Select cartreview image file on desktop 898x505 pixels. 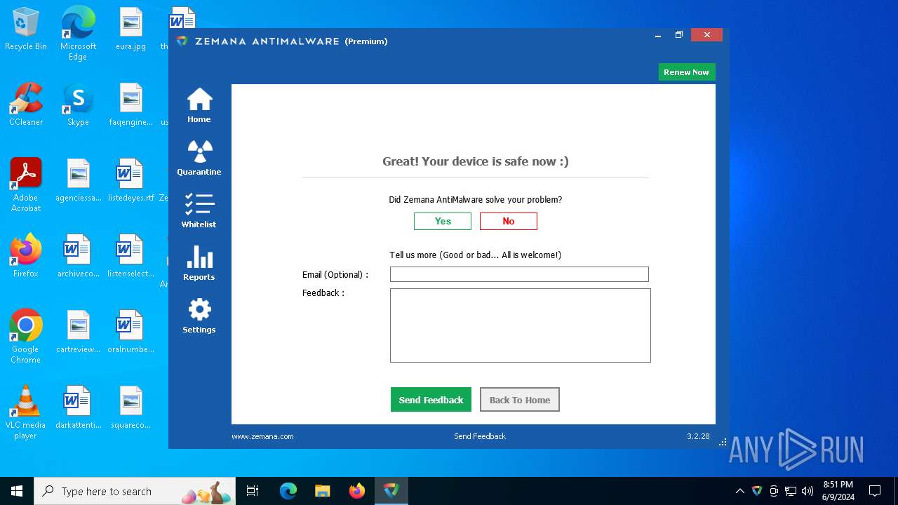79,332
